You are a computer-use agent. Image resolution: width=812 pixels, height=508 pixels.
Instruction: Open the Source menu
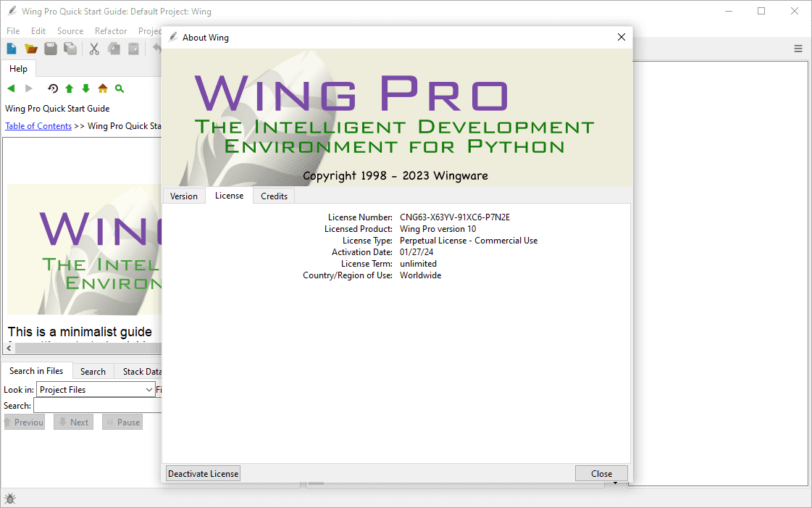(70, 31)
